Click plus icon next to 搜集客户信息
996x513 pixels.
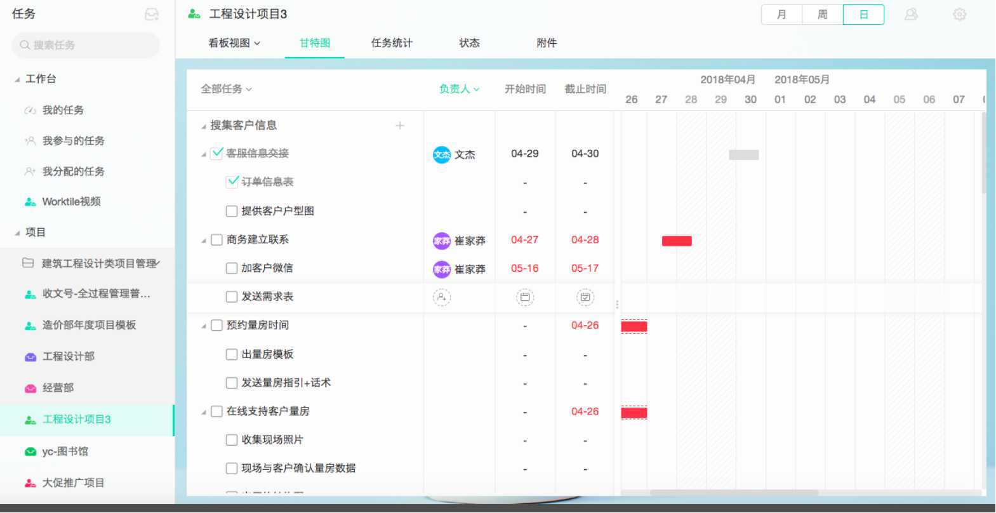(x=400, y=126)
